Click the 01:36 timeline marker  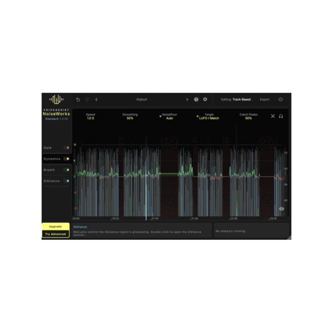coord(195,218)
